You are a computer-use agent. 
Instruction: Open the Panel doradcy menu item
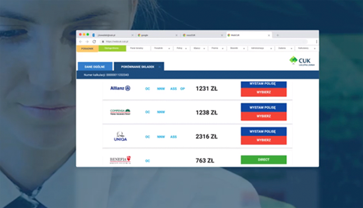pos(136,48)
